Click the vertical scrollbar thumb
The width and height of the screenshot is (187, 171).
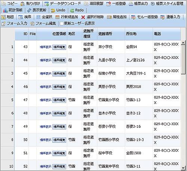point(183,60)
